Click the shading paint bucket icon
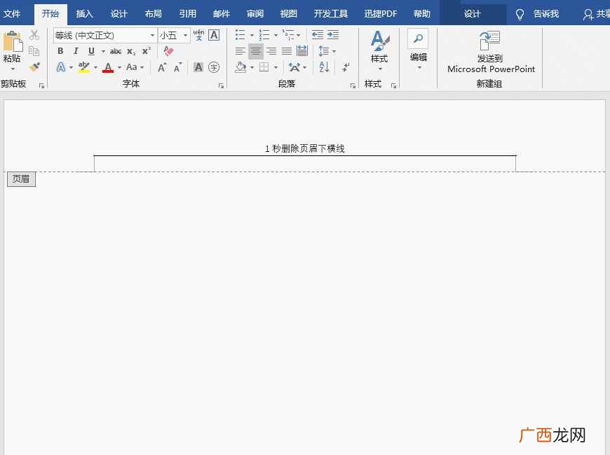Image resolution: width=610 pixels, height=455 pixels. [x=240, y=67]
